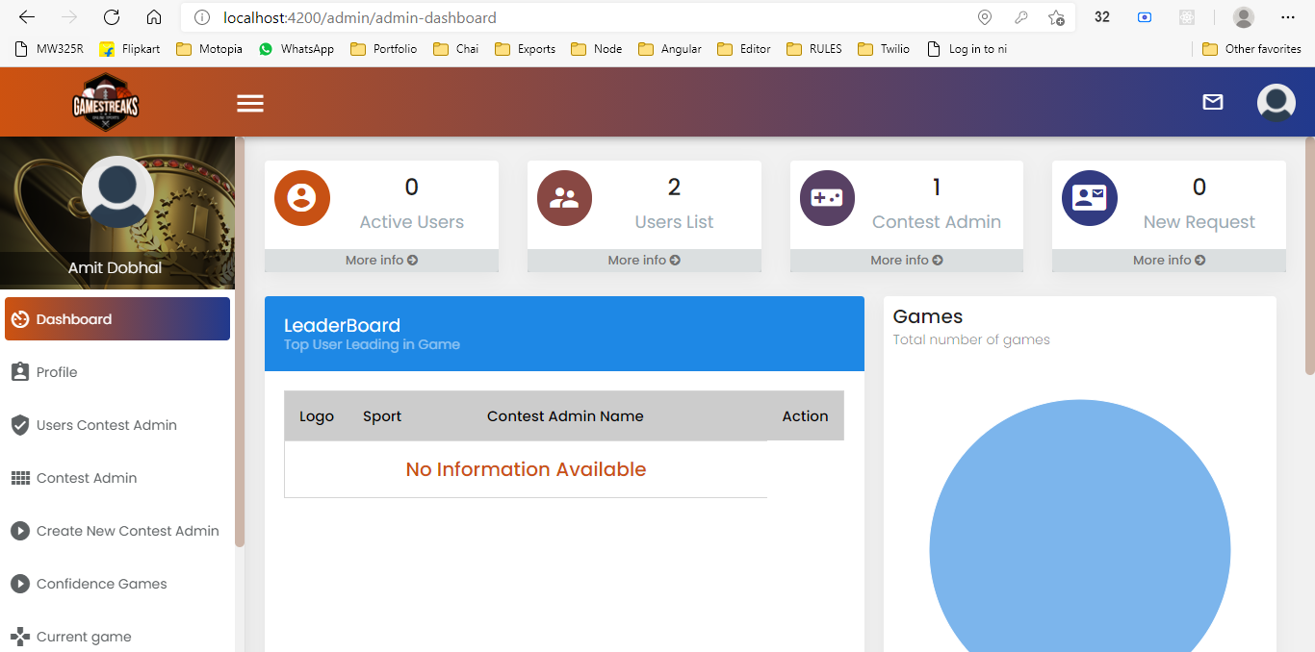Open the Angular bookmarks folder

(x=670, y=49)
